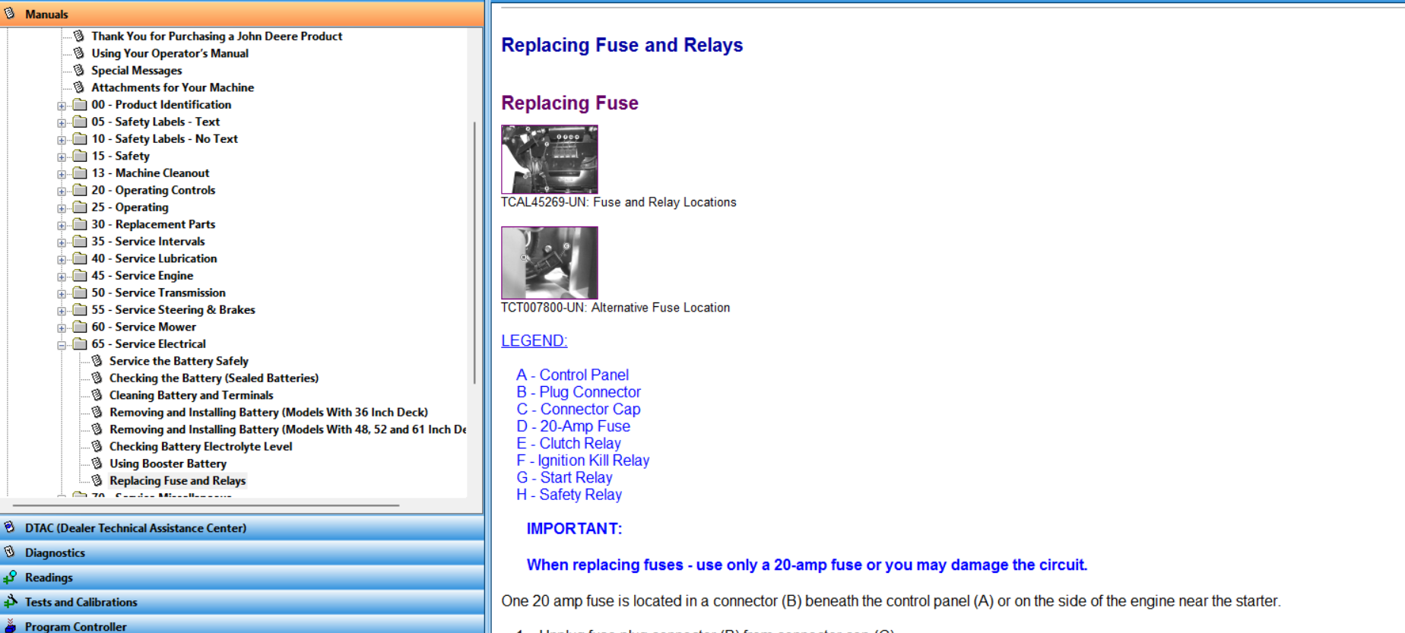Expand the 00 - Product Identification folder

[62, 106]
